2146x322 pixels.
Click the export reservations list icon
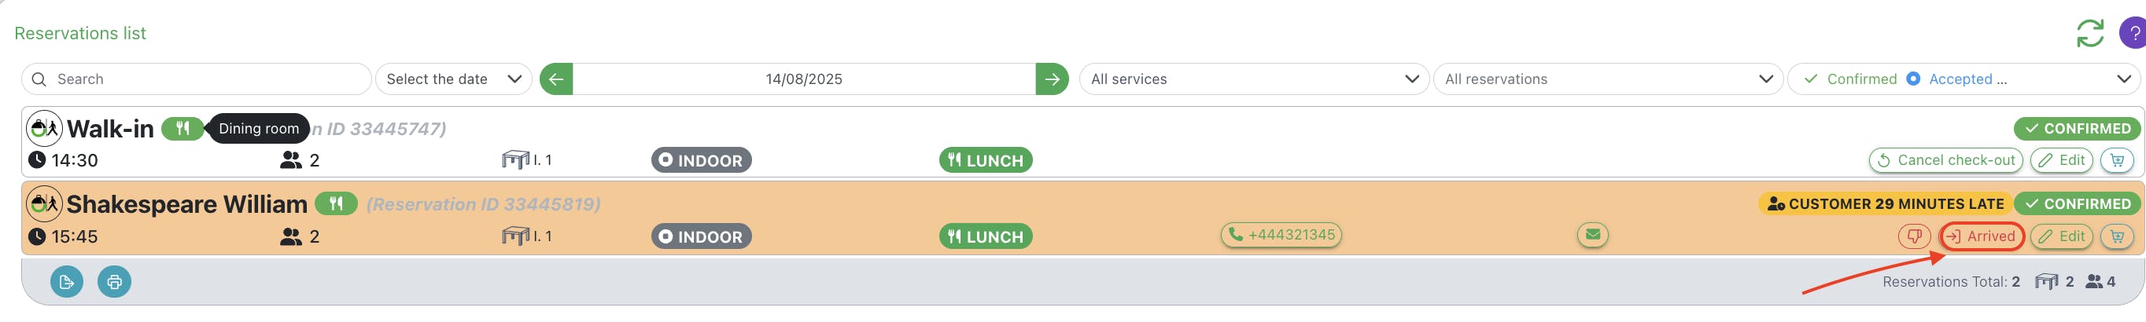pyautogui.click(x=67, y=282)
